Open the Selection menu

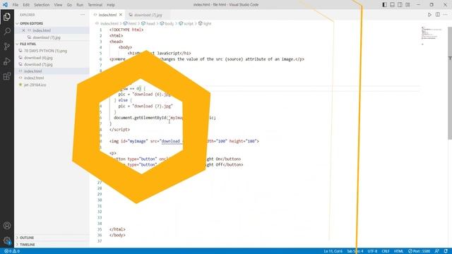pyautogui.click(x=42, y=5)
